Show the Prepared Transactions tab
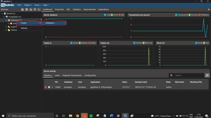Image resolution: width=211 pixels, height=118 pixels. tap(72, 76)
